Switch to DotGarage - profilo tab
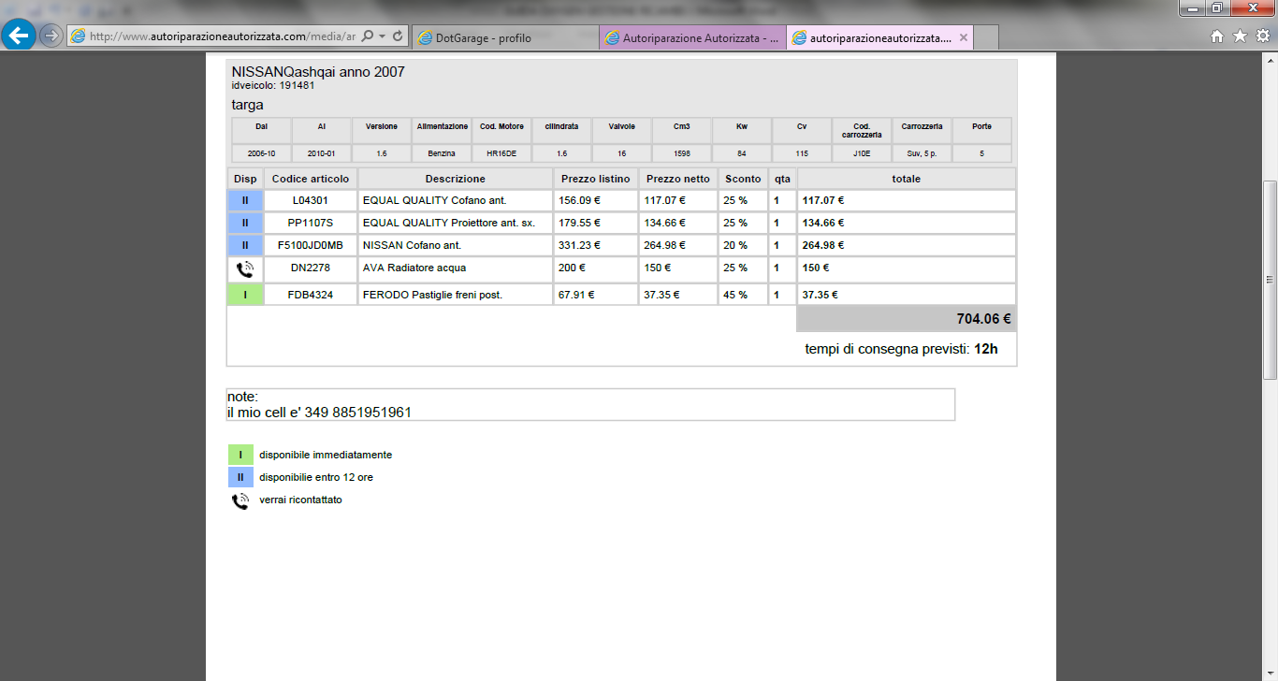1278x681 pixels. [x=504, y=37]
